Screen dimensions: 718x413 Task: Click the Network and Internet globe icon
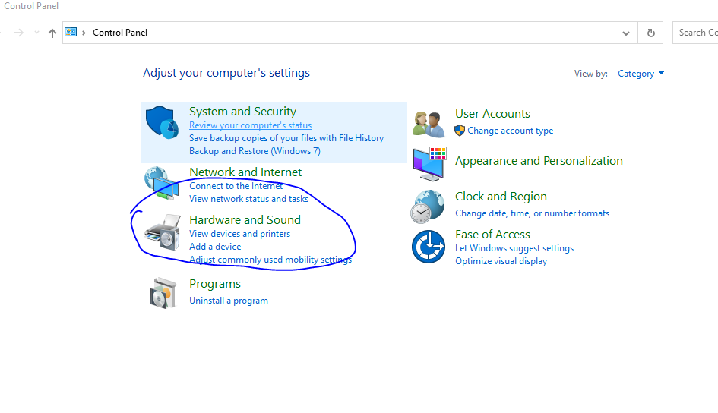tap(162, 183)
